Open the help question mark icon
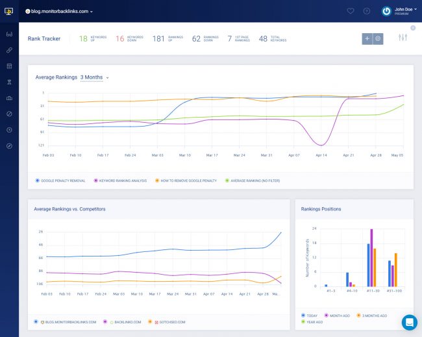The image size is (422, 337). click(x=367, y=11)
